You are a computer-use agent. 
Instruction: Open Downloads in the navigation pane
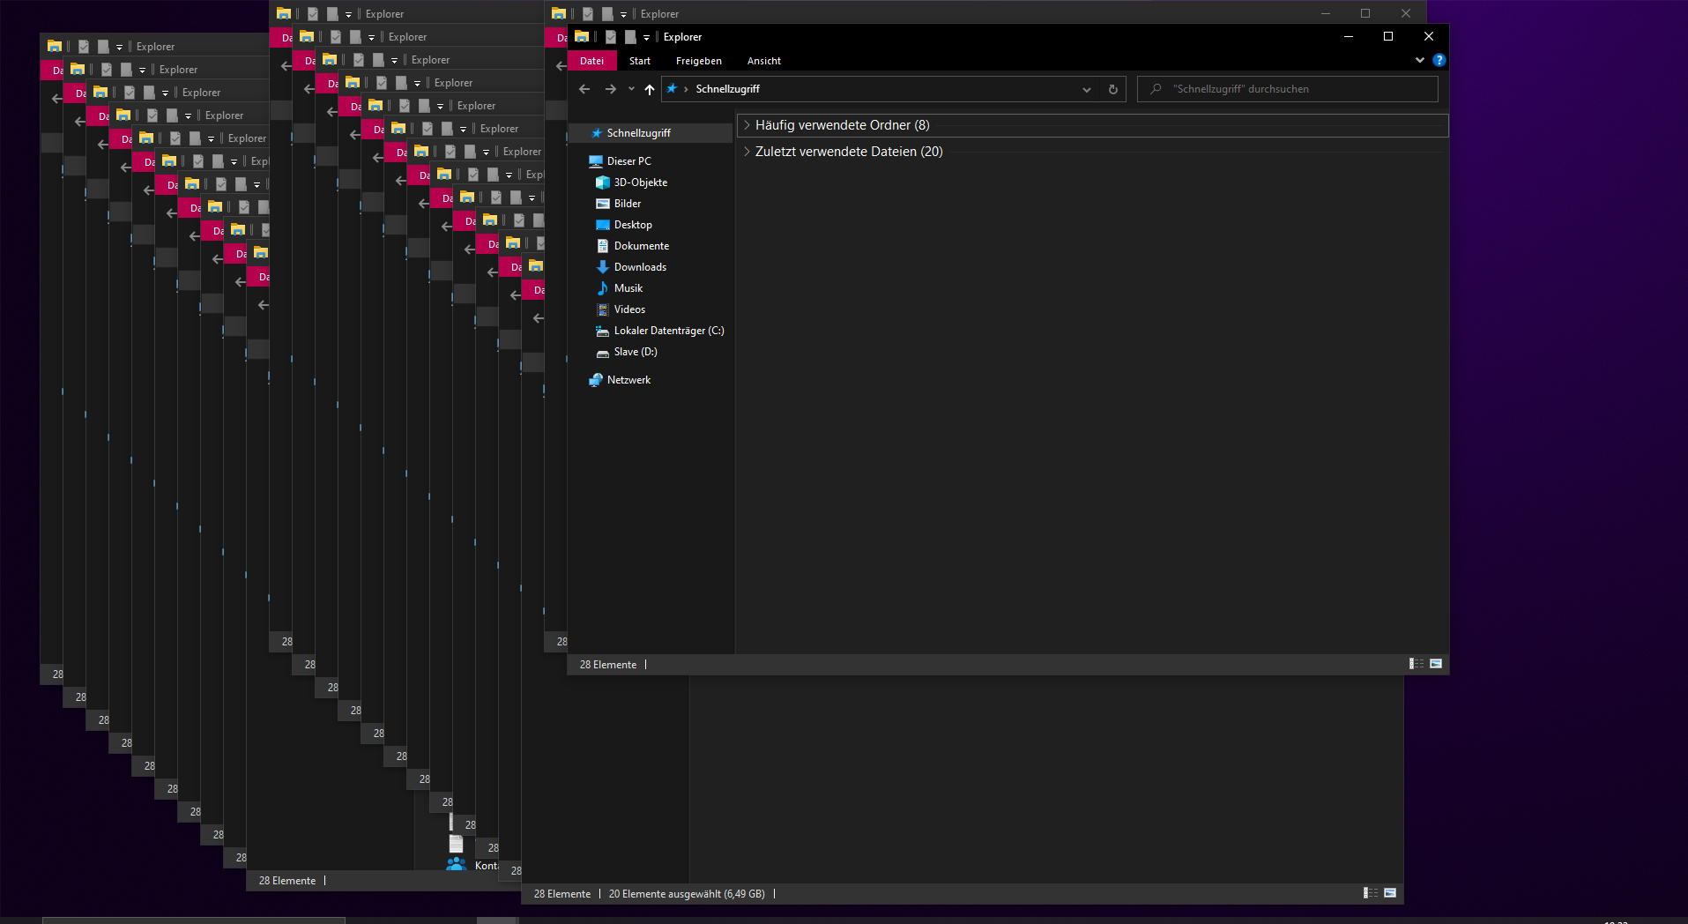[640, 267]
